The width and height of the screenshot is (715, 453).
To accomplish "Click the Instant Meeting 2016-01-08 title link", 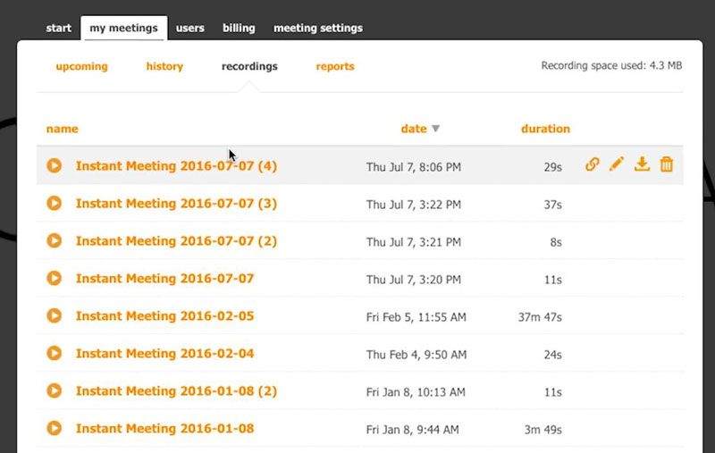I will (164, 429).
